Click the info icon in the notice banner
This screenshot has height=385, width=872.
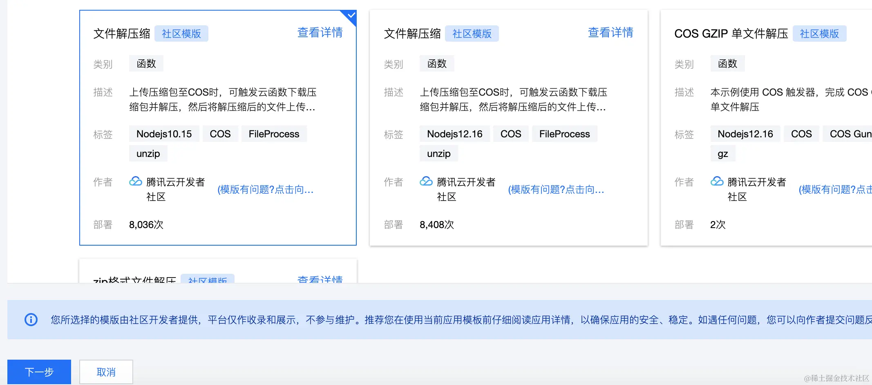pos(31,319)
